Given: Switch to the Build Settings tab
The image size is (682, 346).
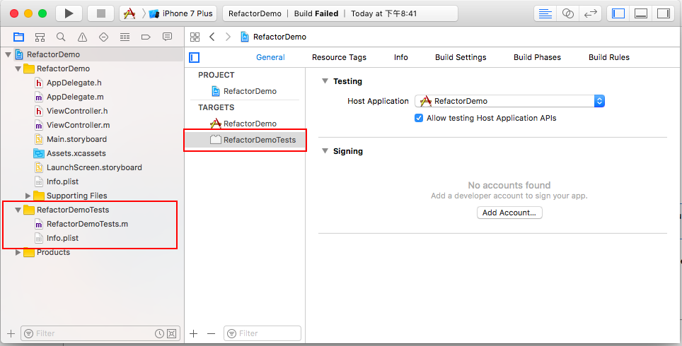Looking at the screenshot, I should [461, 57].
